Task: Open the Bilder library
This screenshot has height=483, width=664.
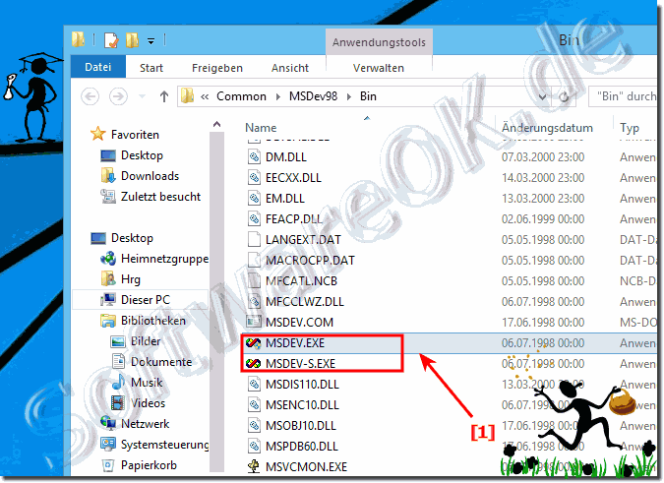Action: pyautogui.click(x=136, y=341)
